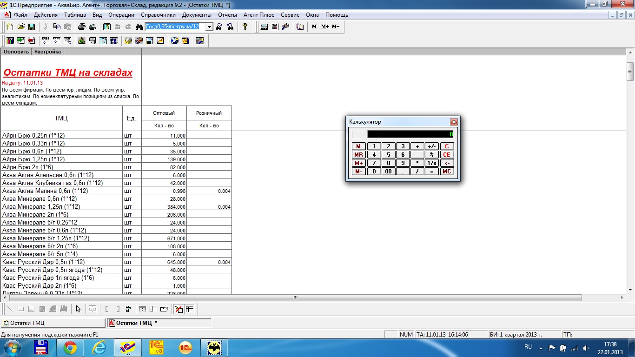Open the calculator toolbar icon
Image resolution: width=635 pixels, height=357 pixels.
point(264,27)
